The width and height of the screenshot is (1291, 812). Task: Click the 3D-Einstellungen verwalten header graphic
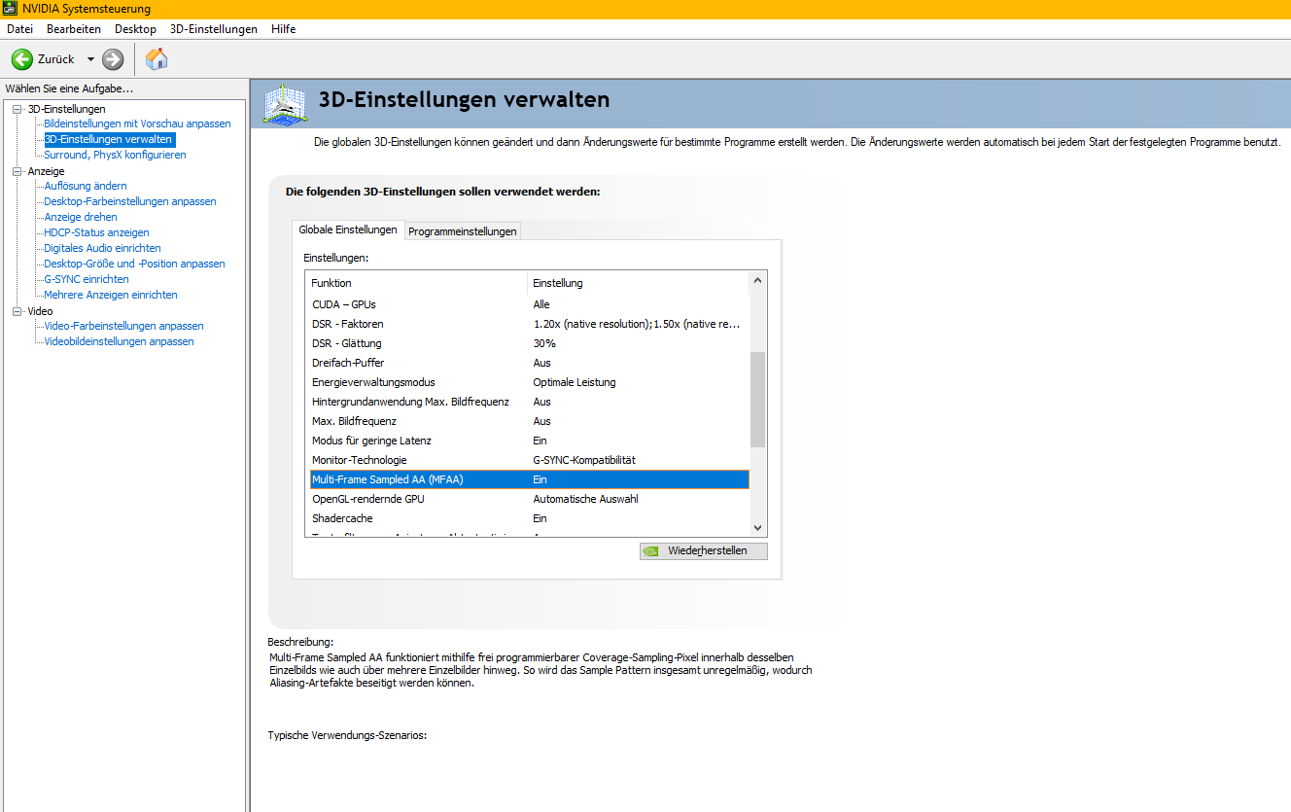coord(284,102)
